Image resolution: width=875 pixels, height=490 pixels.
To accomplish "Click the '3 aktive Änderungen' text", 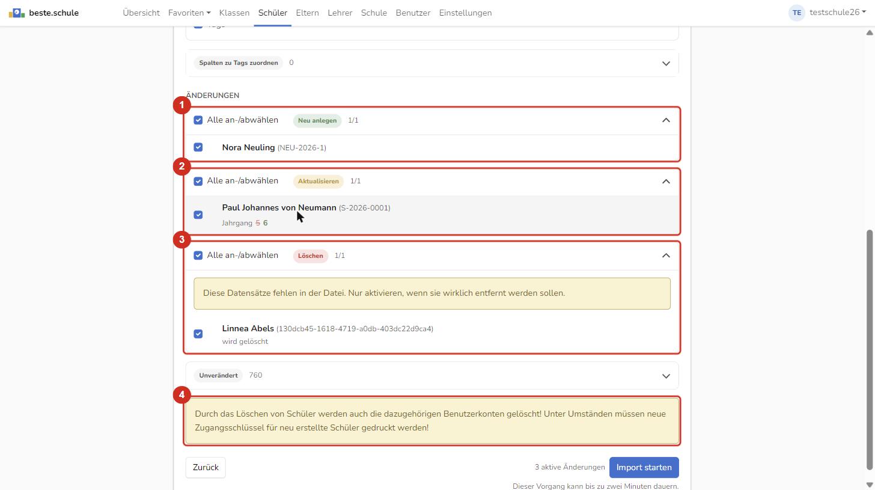I will pyautogui.click(x=570, y=467).
